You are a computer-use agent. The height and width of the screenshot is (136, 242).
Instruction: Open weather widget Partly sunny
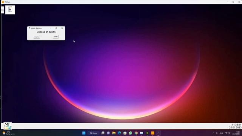click(x=8, y=133)
